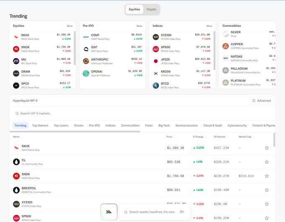Viewport: 285px width, 222px height.
Task: Click the magnifier icon in HIP-3 search
Action: pyautogui.click(x=17, y=114)
